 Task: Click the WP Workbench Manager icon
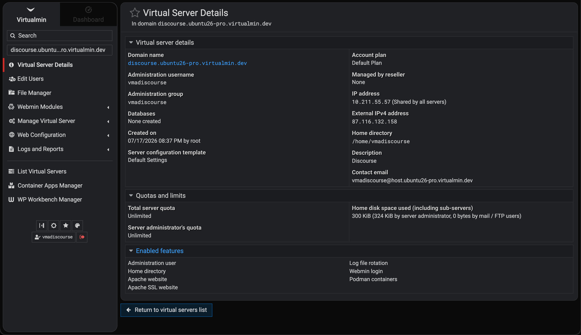[11, 199]
